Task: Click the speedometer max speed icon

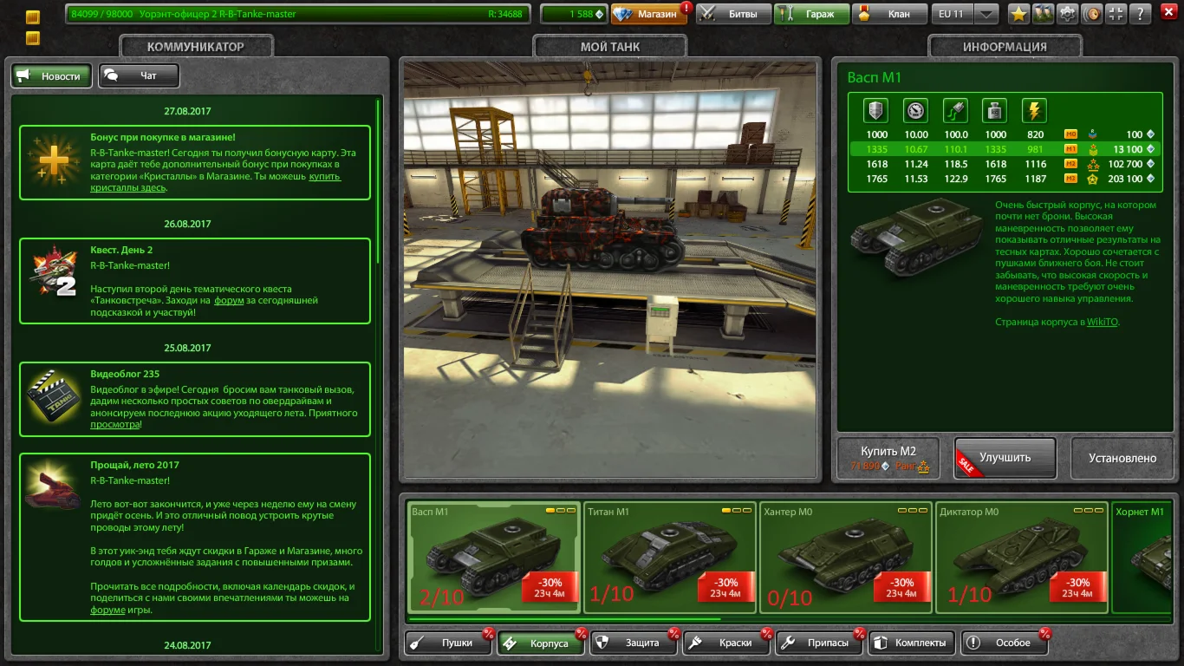Action: (915, 111)
